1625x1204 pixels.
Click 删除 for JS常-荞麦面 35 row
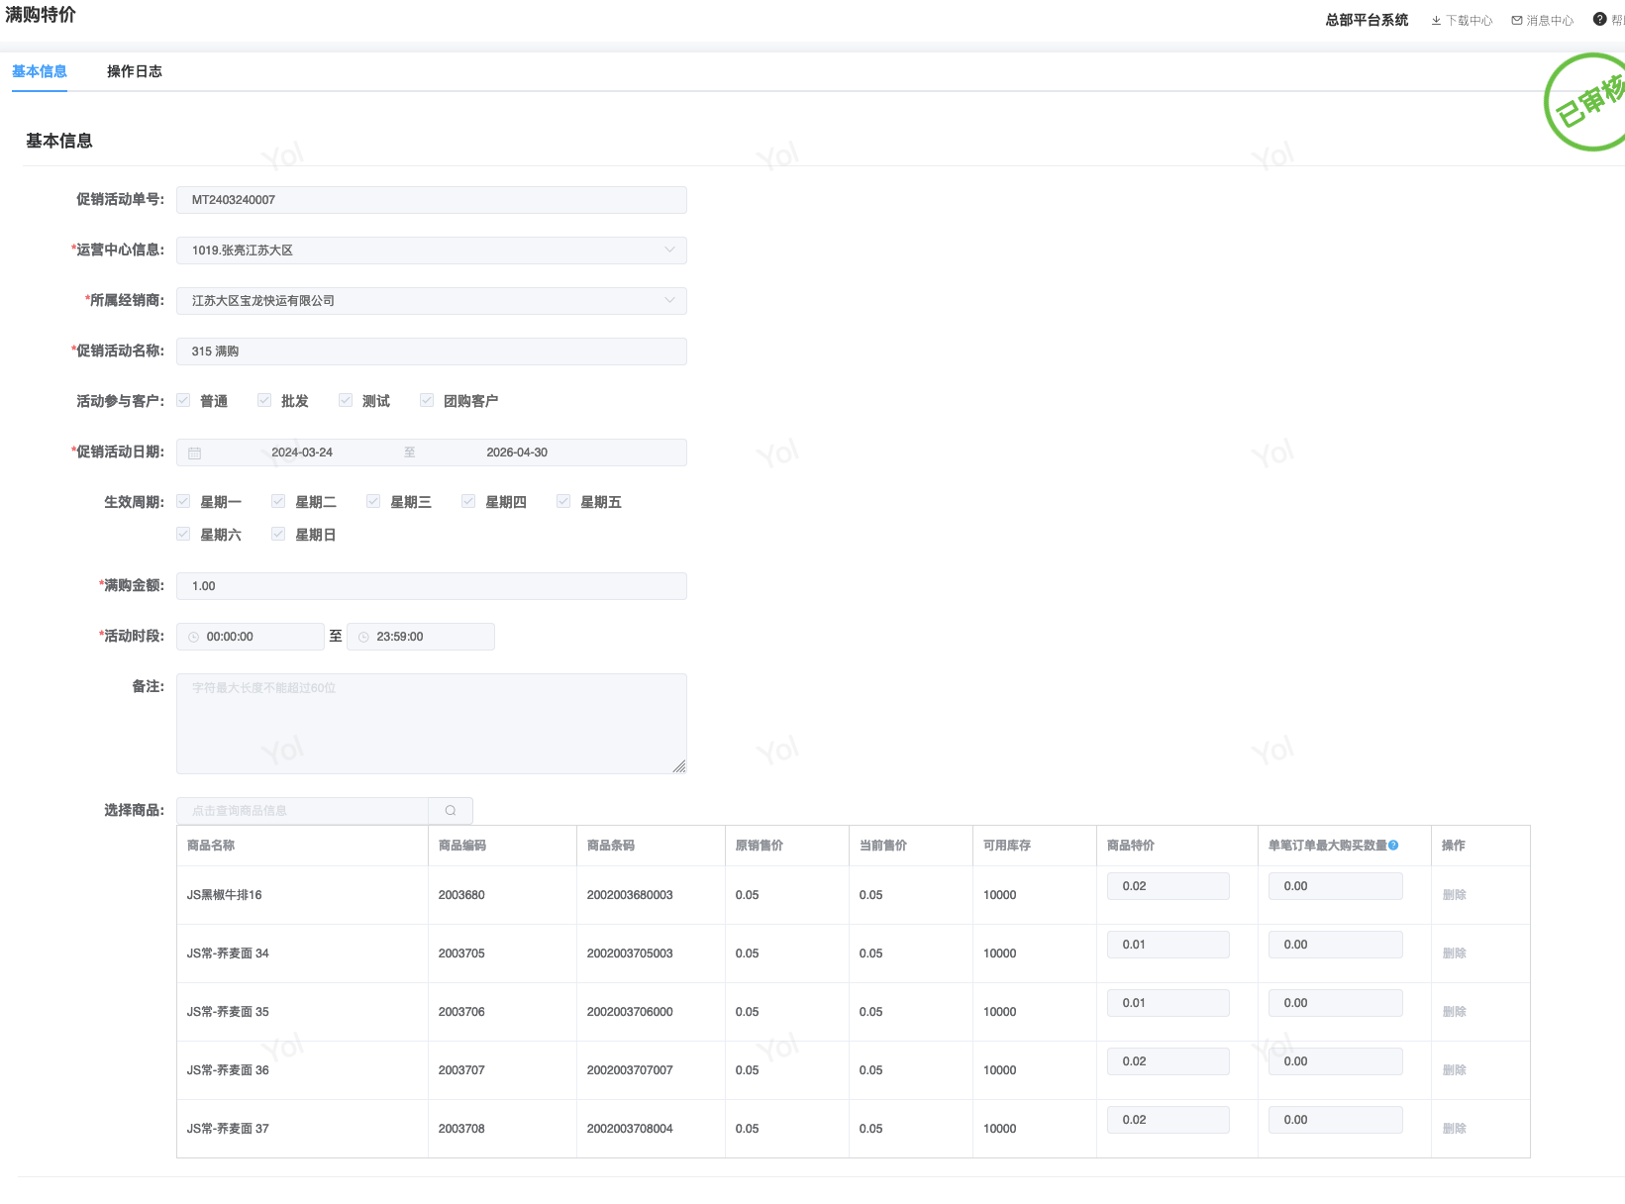(x=1454, y=1012)
